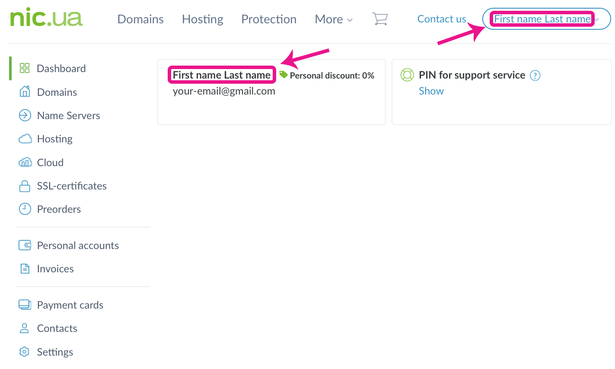Go to Domains in top navigation
This screenshot has height=369, width=615.
coord(140,19)
